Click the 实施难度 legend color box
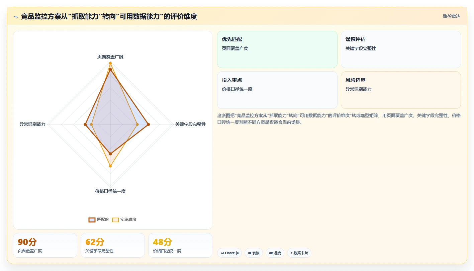The width and height of the screenshot is (474, 271). [115, 220]
